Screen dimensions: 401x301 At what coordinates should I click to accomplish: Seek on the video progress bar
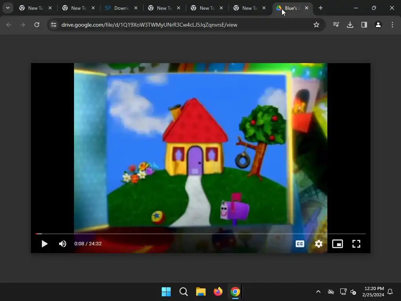coord(200,234)
